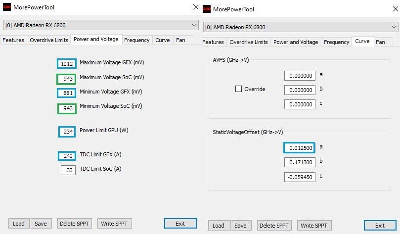
Task: Click Write SPPT in left window
Action: (114, 224)
